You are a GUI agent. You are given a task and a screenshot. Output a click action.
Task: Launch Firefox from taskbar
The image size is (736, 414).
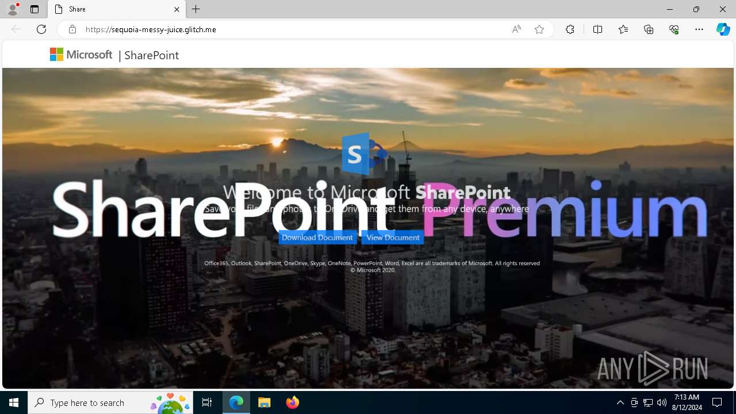point(292,402)
